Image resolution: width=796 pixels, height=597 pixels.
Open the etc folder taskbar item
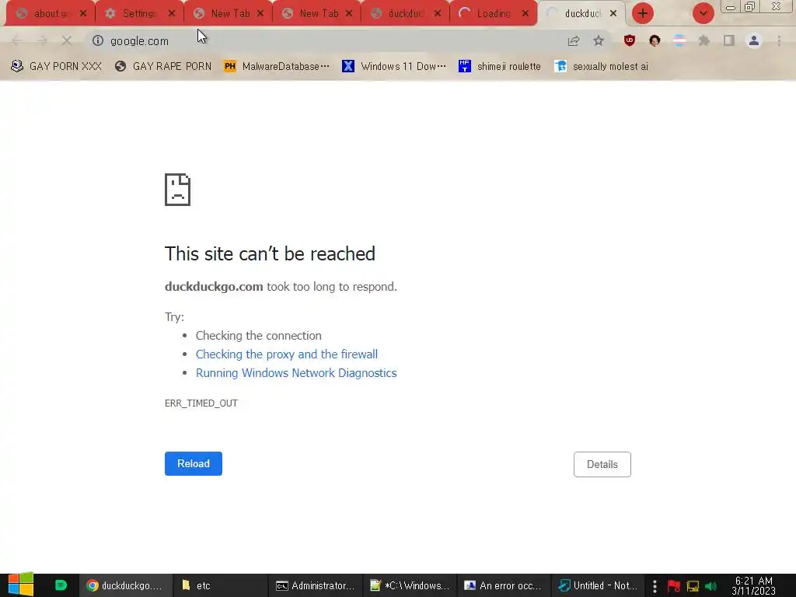220,585
